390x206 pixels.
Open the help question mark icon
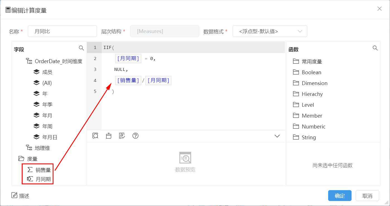(x=135, y=136)
